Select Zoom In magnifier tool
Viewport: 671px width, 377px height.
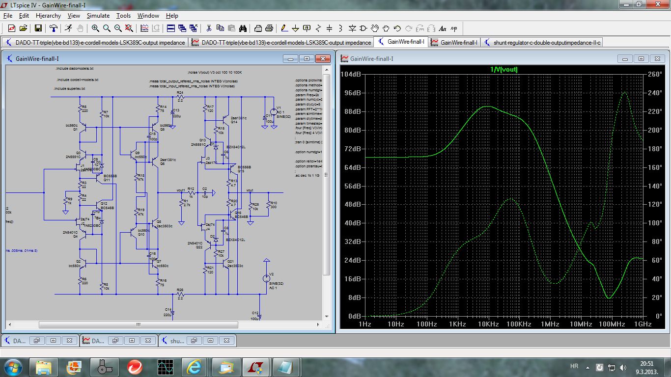(95, 28)
